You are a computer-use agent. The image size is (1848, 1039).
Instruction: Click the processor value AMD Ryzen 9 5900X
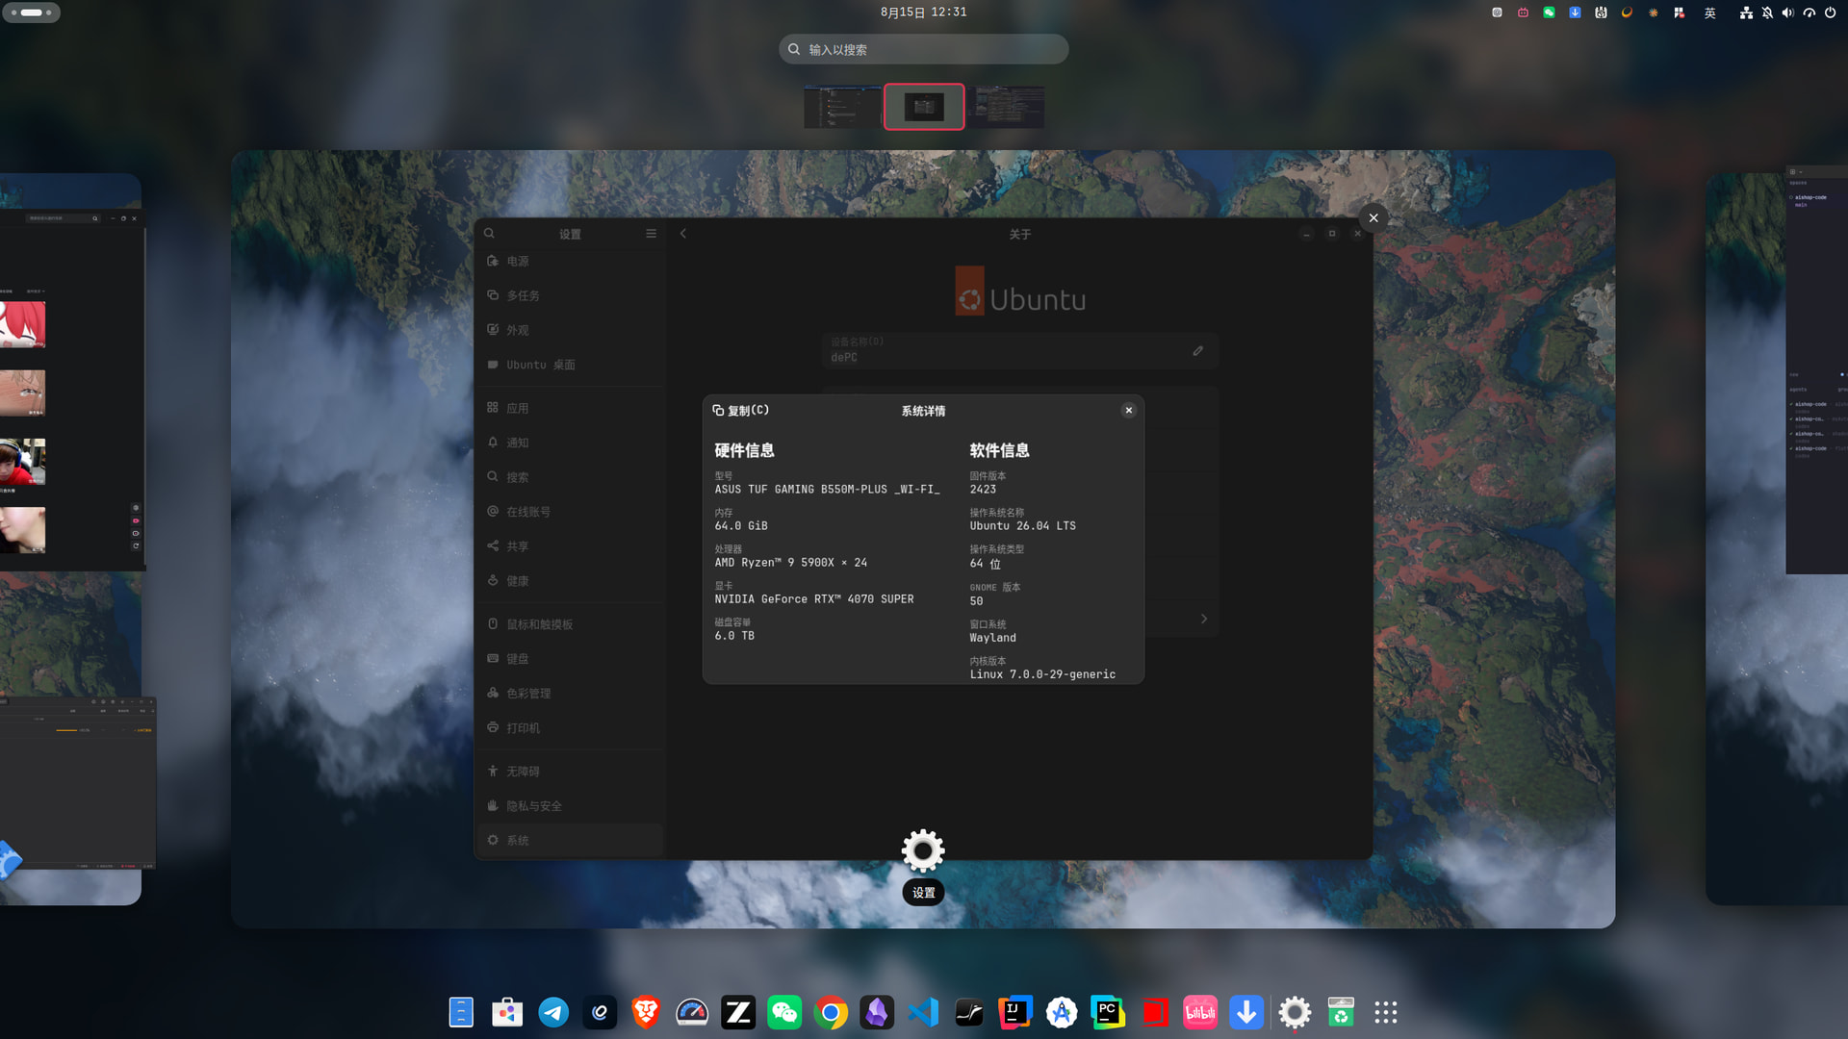click(x=790, y=563)
